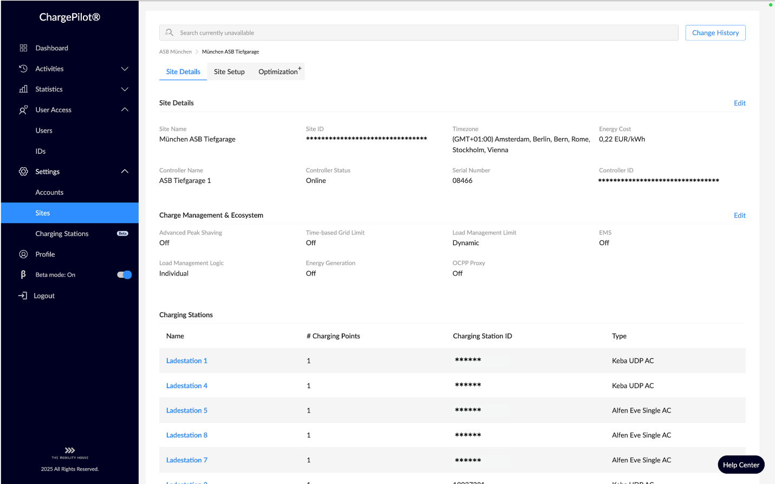Click the München ASB Tiefgarage breadcrumb
This screenshot has width=775, height=484.
231,52
